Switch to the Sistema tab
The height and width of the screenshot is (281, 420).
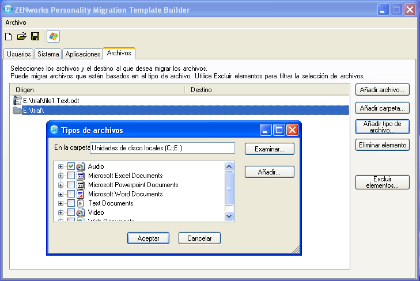click(x=48, y=54)
